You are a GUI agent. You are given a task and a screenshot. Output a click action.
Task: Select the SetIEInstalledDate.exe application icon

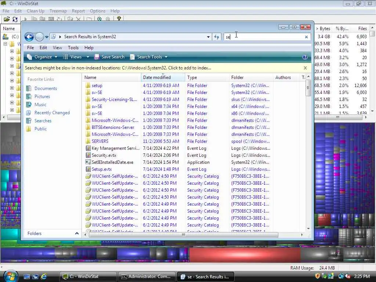[x=88, y=162]
